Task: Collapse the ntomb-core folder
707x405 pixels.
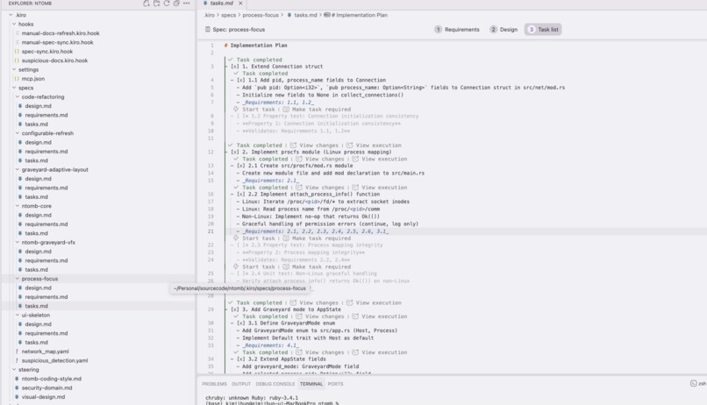Action: pos(18,205)
